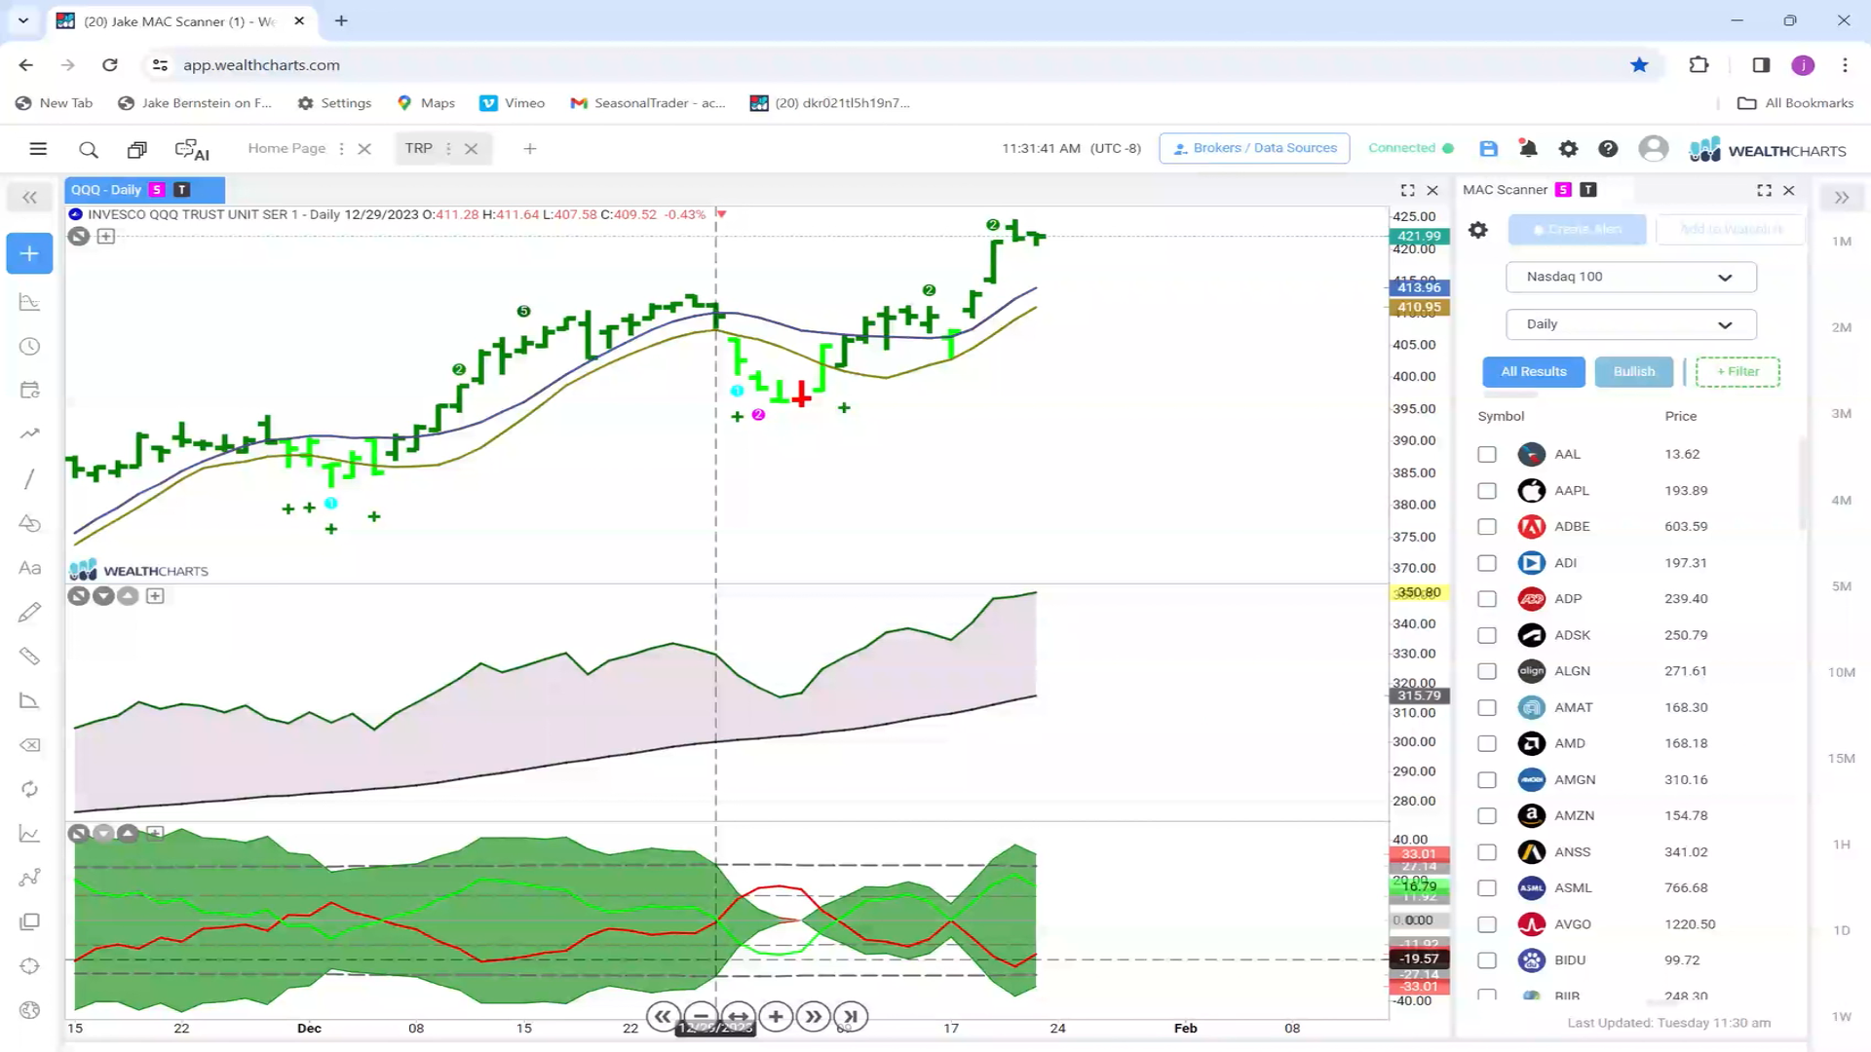Check the ADP symbol checkbox
The height and width of the screenshot is (1052, 1871).
coord(1486,599)
